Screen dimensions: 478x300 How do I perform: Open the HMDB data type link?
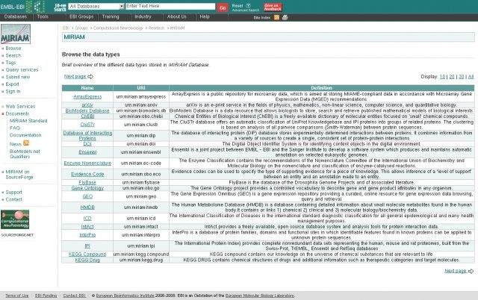point(87,207)
